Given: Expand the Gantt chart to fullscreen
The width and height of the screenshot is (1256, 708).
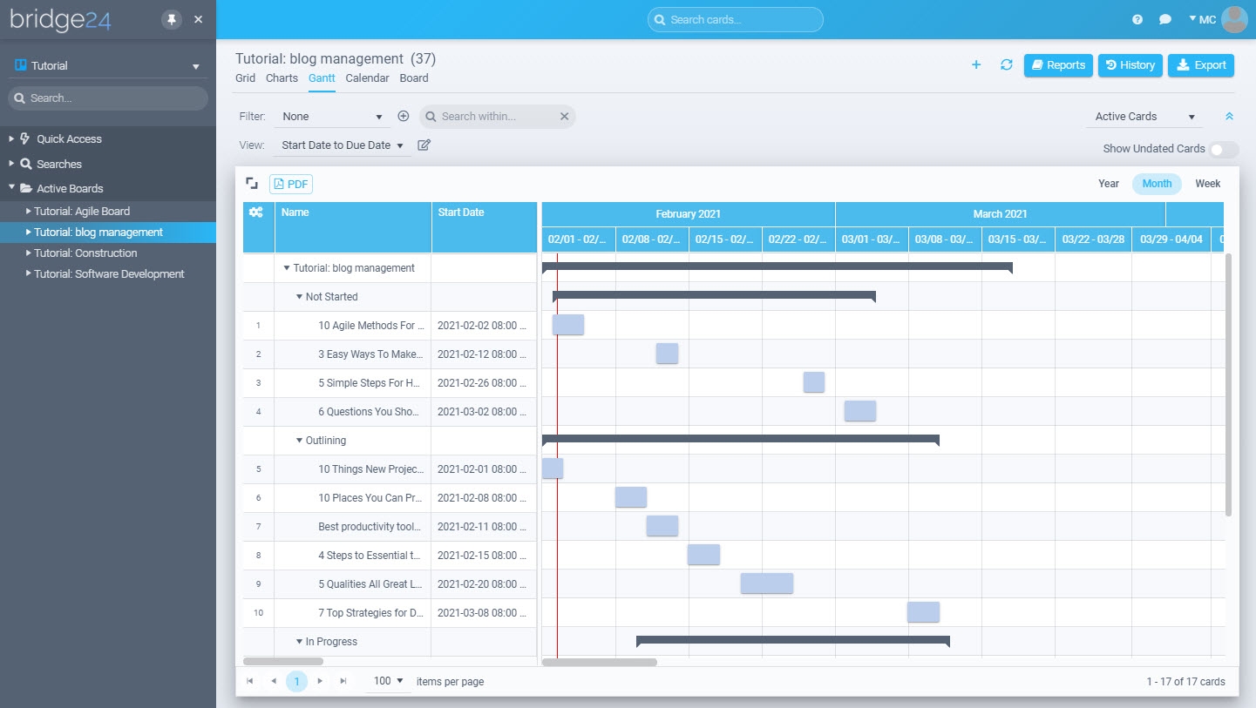Looking at the screenshot, I should [252, 183].
